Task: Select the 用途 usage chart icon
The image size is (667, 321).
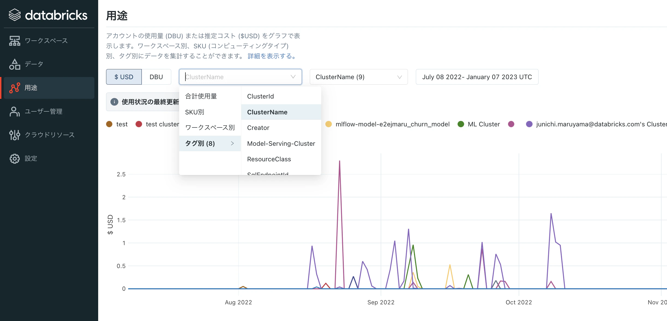Action: point(15,88)
